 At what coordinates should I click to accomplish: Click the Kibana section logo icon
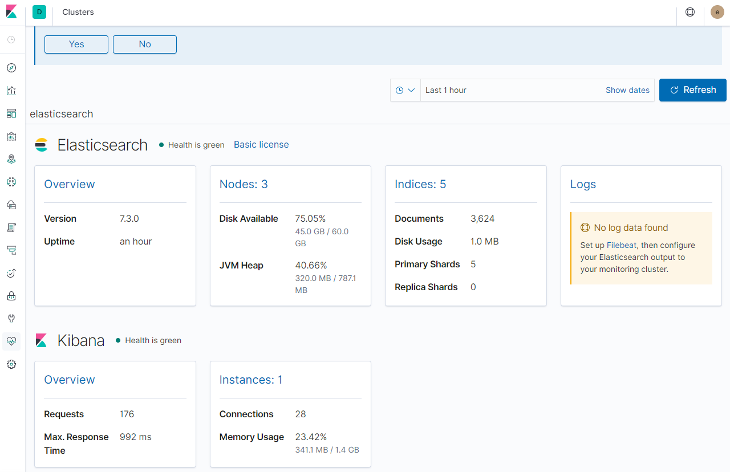(x=41, y=340)
